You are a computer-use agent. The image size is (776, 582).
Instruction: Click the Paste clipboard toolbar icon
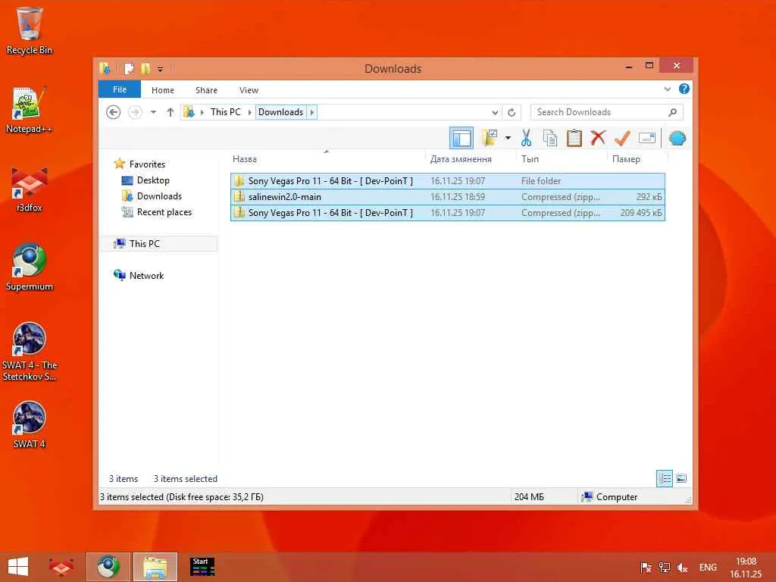point(574,138)
